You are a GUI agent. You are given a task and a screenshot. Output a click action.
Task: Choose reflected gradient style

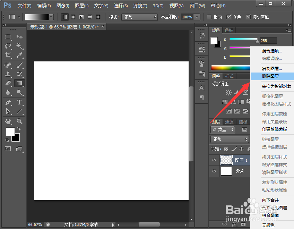tap(90, 17)
